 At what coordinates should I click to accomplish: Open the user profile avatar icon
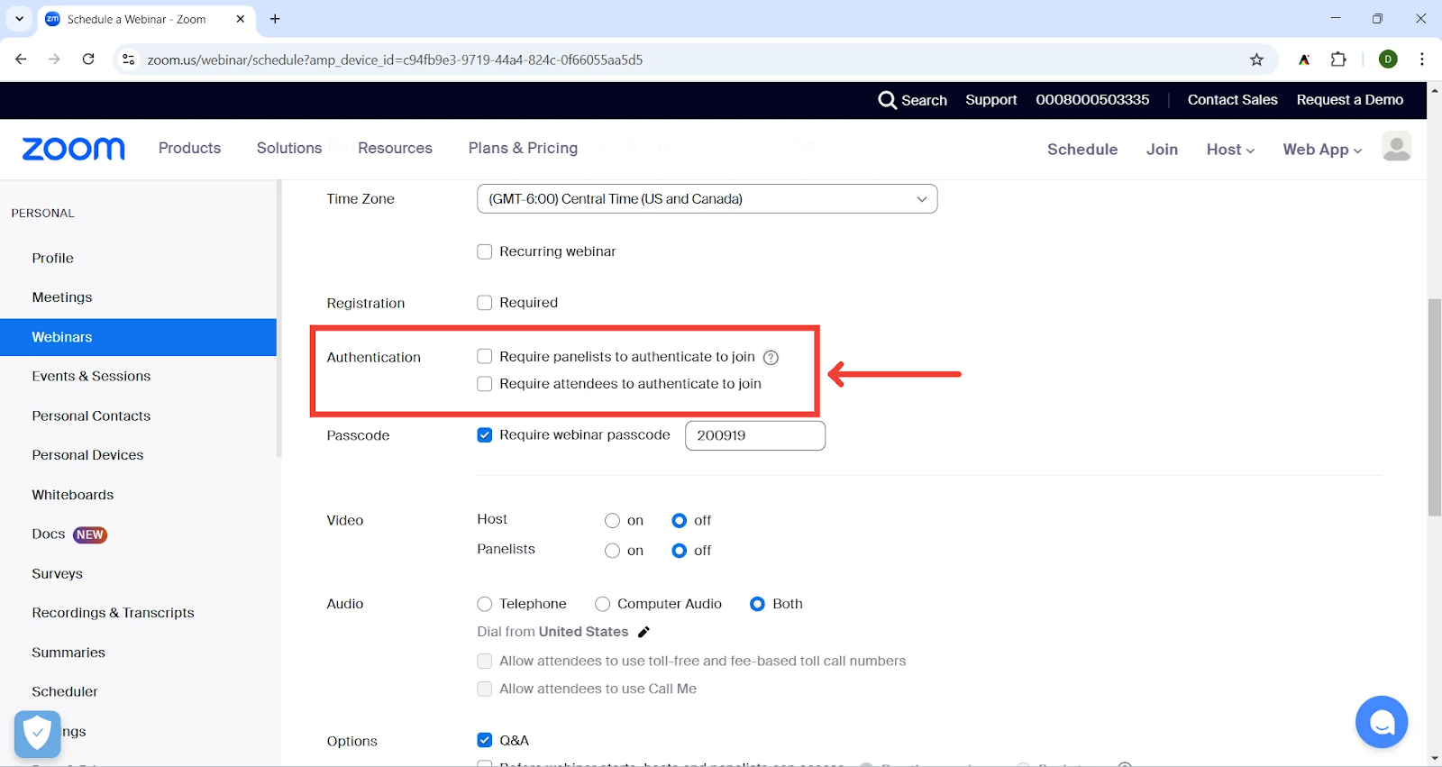pos(1396,147)
